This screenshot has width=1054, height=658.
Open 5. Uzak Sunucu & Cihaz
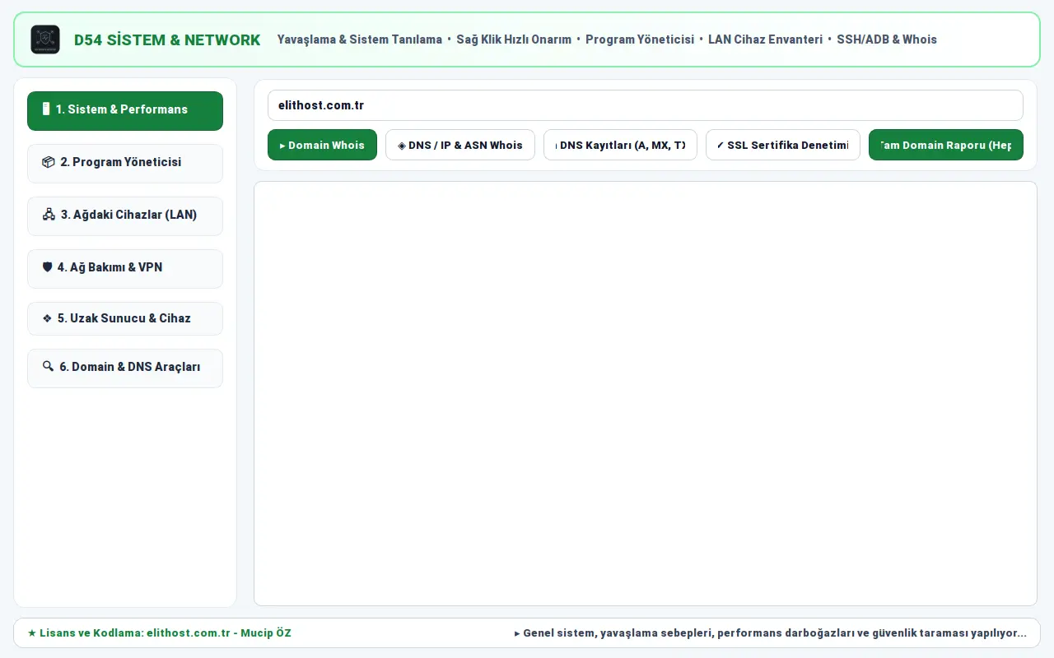coord(125,318)
